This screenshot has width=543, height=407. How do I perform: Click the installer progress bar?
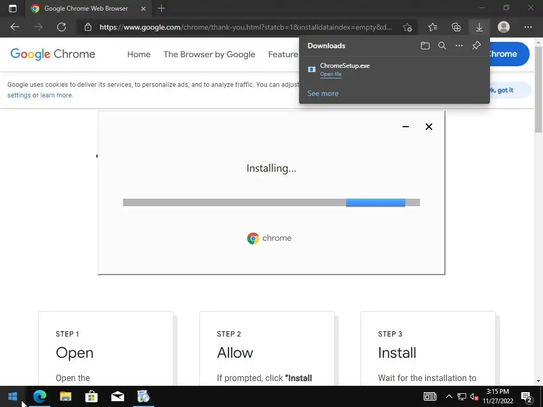271,202
